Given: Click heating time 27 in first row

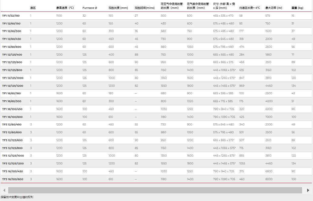Looking at the screenshot, I should click(x=136, y=15).
